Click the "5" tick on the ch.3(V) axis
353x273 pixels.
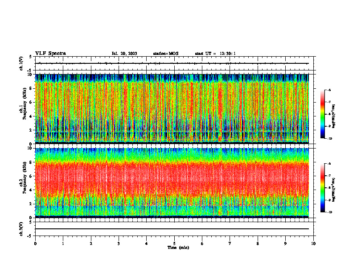[x=30, y=222]
